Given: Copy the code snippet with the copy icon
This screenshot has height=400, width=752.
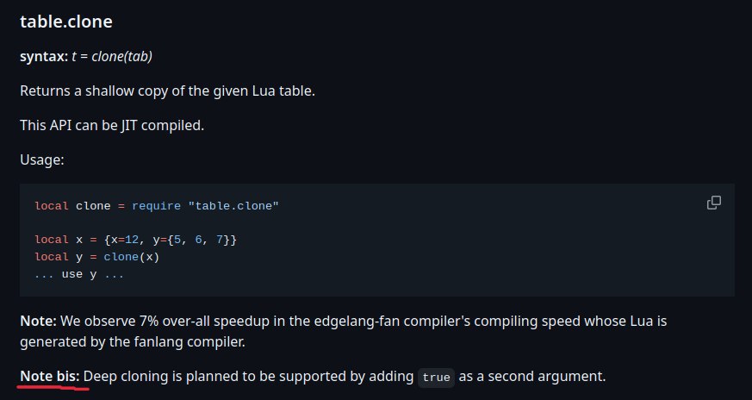Looking at the screenshot, I should (713, 203).
